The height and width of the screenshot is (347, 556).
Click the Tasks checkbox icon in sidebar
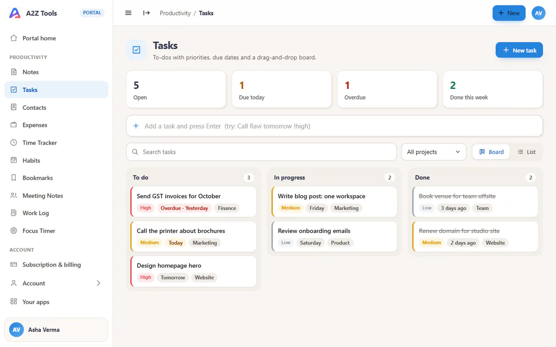(14, 90)
